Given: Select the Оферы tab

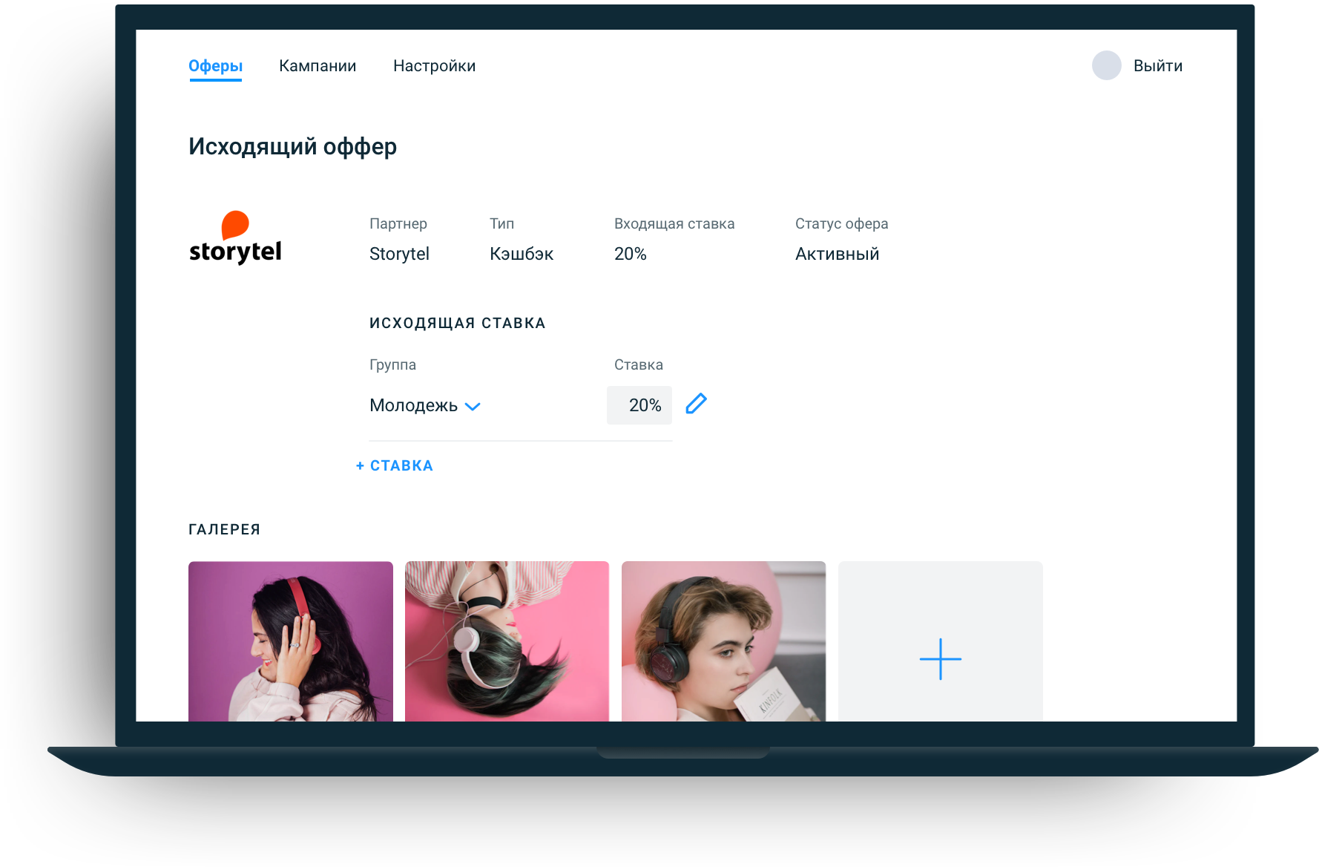Looking at the screenshot, I should tap(215, 65).
